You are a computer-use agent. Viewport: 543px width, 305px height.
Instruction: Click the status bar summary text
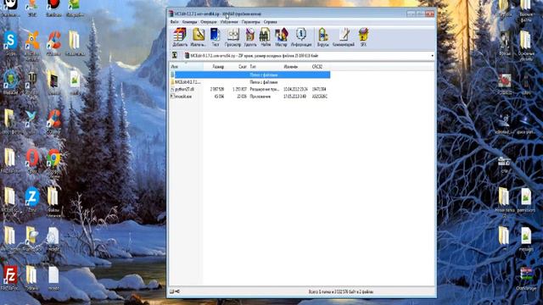tap(341, 291)
